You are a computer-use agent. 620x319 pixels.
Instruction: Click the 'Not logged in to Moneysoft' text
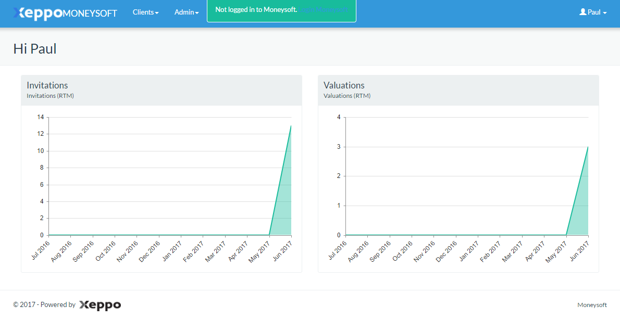(x=256, y=10)
